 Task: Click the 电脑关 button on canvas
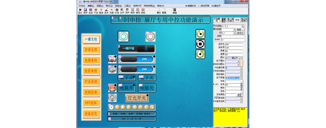click(147, 88)
